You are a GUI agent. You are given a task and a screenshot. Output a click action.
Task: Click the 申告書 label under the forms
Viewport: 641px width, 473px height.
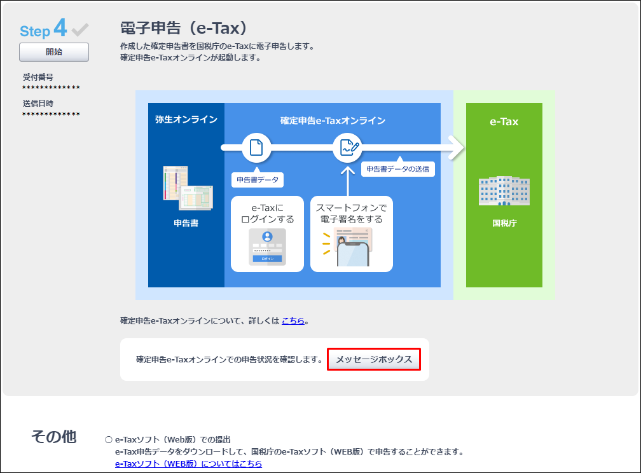(x=186, y=223)
